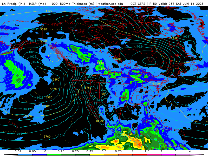Select the legend value 2
Image resolution: width=208 pixels, height=156 pixels.
pyautogui.click(x=161, y=151)
